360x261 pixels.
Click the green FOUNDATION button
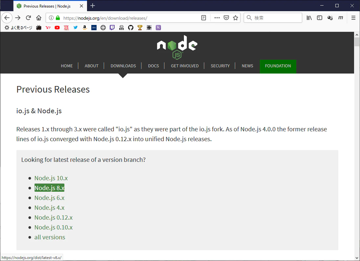coord(278,66)
